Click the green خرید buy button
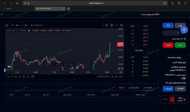The height and width of the screenshot is (112, 190). 180,45
